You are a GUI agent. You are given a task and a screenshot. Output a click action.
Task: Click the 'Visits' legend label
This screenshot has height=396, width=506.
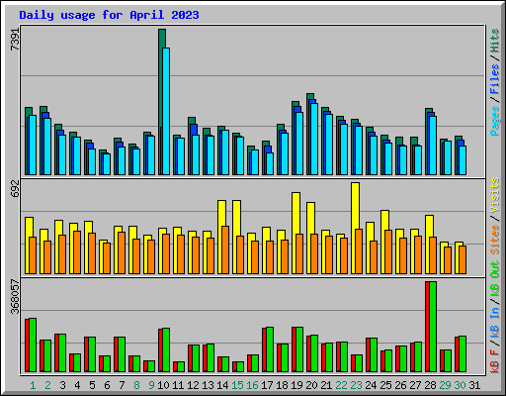tap(494, 195)
